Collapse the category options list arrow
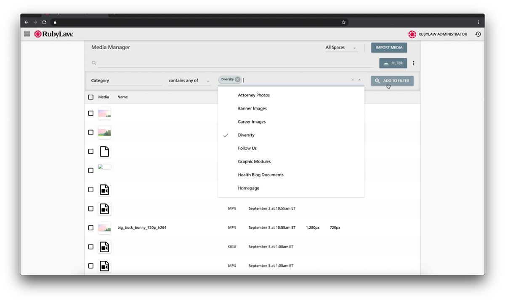The image size is (505, 302). pos(359,80)
